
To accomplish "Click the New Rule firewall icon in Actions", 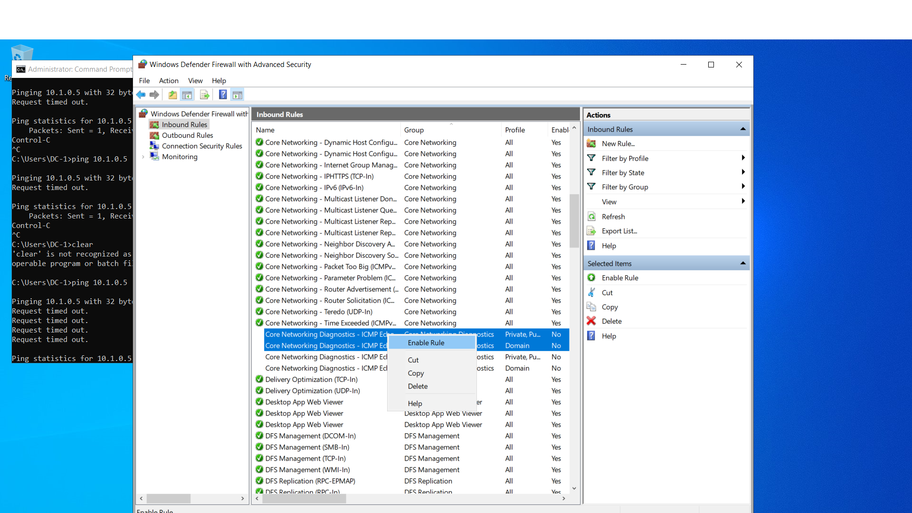I will pyautogui.click(x=591, y=143).
